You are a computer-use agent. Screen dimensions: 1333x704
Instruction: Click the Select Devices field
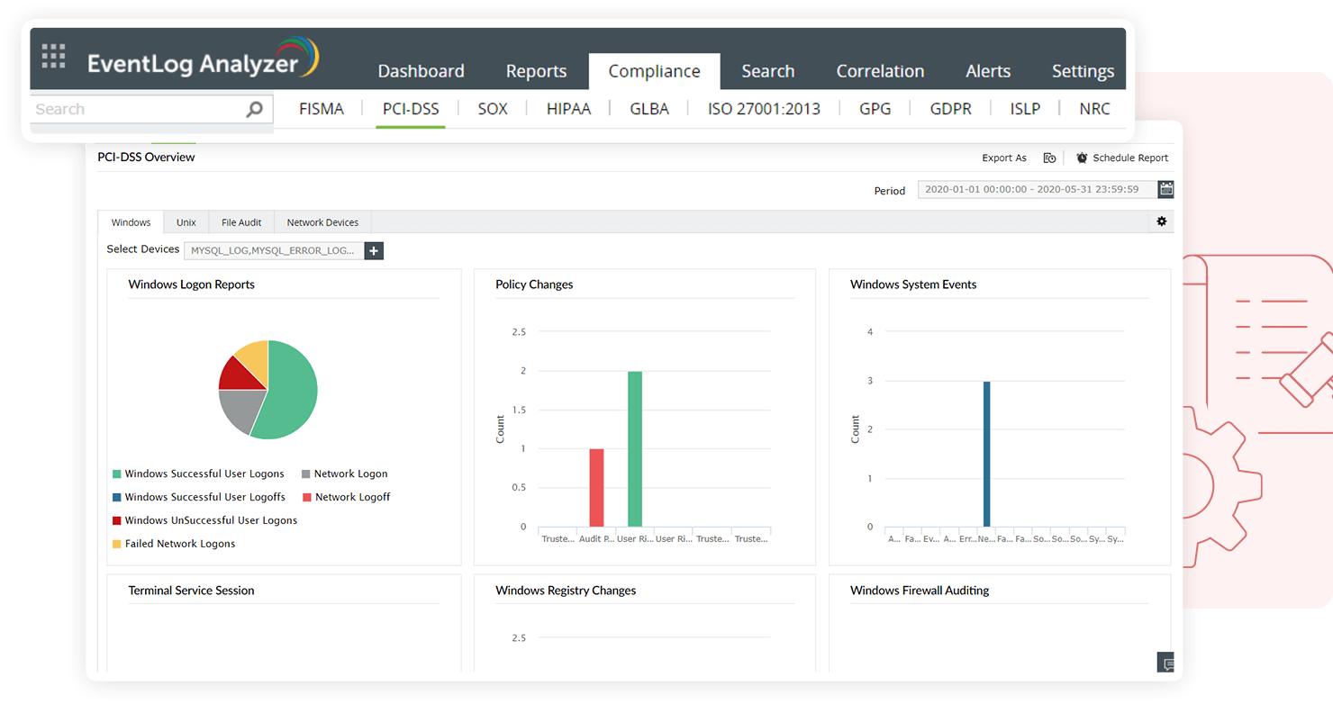(x=274, y=250)
